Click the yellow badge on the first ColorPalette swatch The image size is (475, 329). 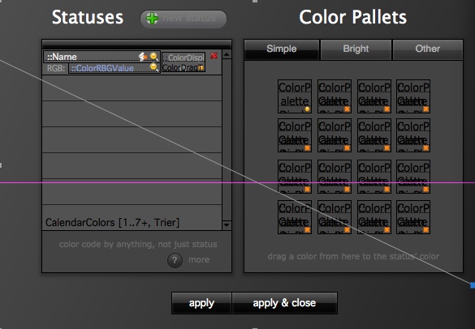coord(307,109)
